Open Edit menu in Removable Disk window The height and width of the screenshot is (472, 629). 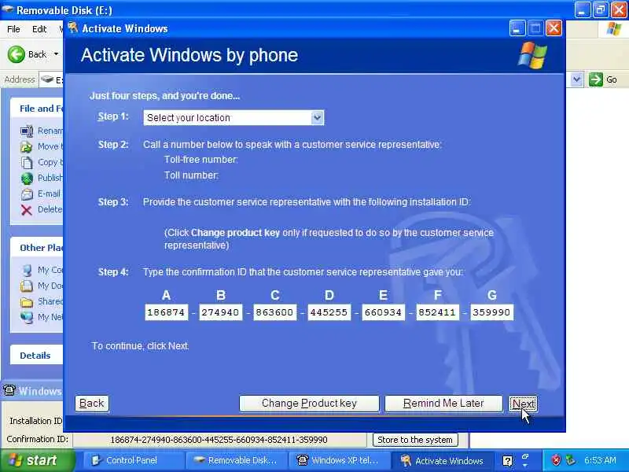tap(39, 29)
